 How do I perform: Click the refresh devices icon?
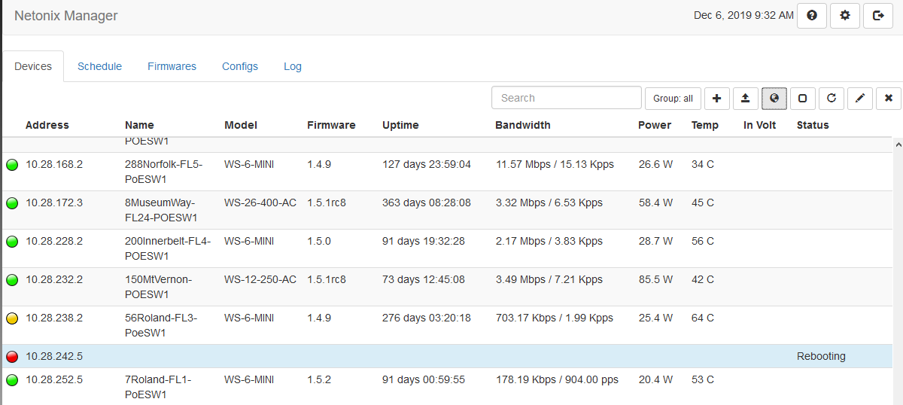pyautogui.click(x=831, y=98)
